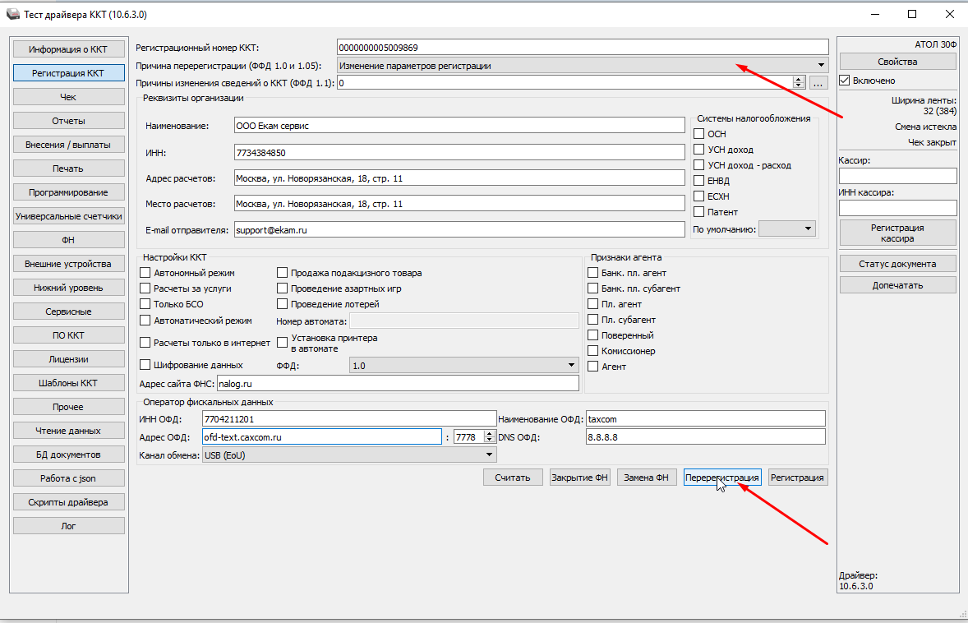
Task: Focus the 'Регистрационный номер ККТ' field
Action: [583, 48]
